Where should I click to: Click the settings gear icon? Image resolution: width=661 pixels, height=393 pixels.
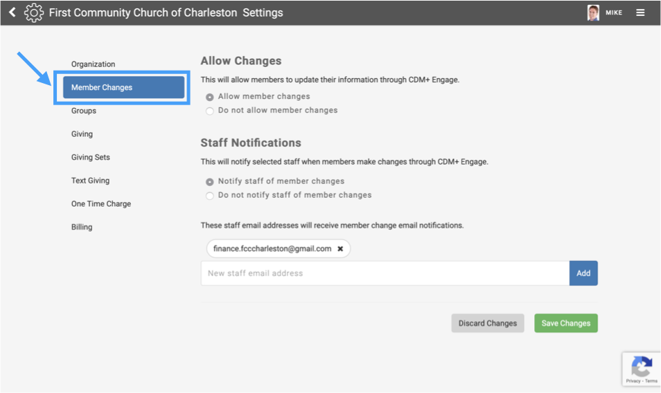(x=34, y=12)
